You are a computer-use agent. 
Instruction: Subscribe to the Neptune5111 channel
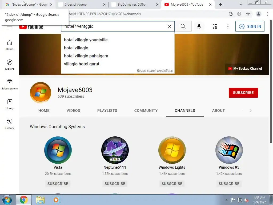(115, 184)
